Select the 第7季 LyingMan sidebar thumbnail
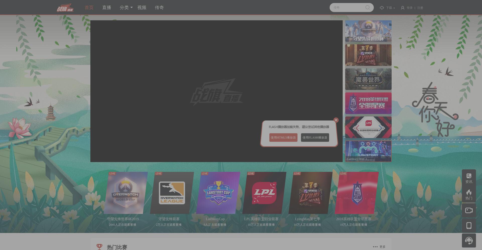Screen dimensions: 482x250 (x=368, y=55)
